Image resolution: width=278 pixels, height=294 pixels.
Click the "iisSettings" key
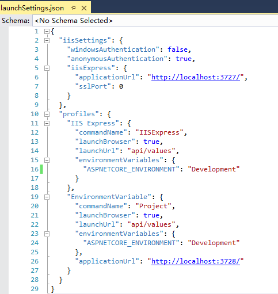click(85, 40)
